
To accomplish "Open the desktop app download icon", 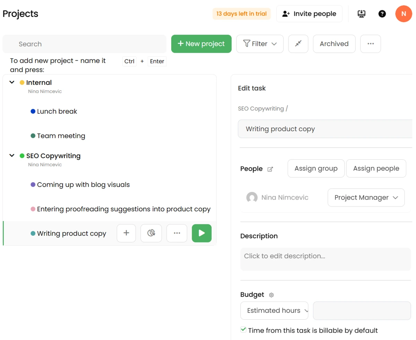I will coord(362,14).
